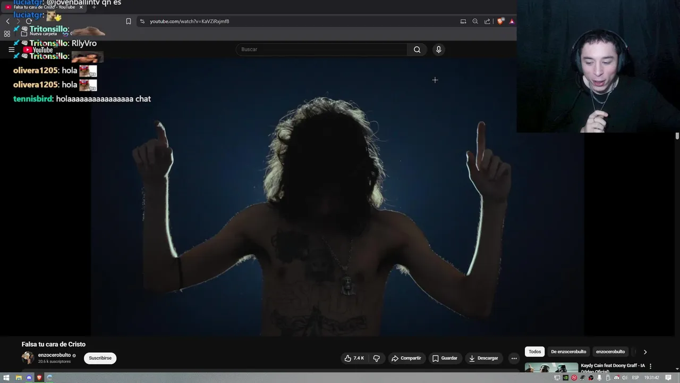The height and width of the screenshot is (383, 680).
Task: Open the Discord tray icon
Action: click(616, 378)
